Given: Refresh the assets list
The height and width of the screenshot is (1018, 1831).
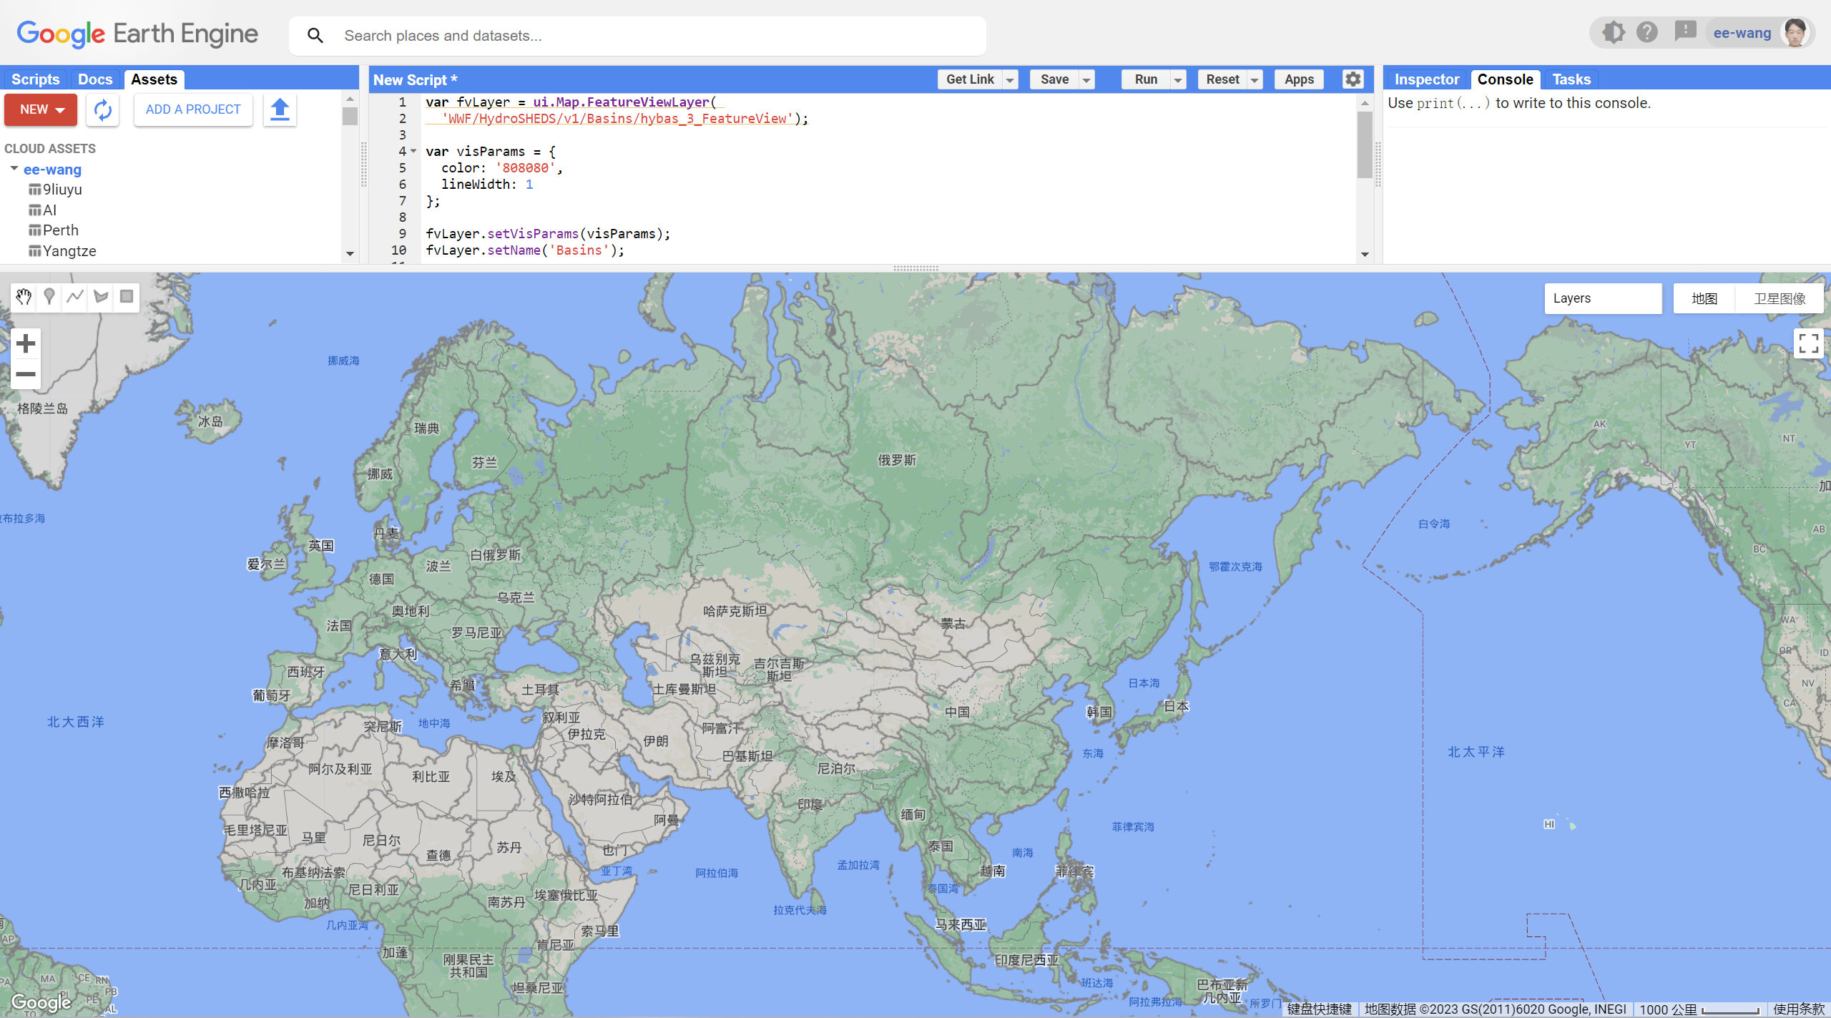Looking at the screenshot, I should coord(103,109).
